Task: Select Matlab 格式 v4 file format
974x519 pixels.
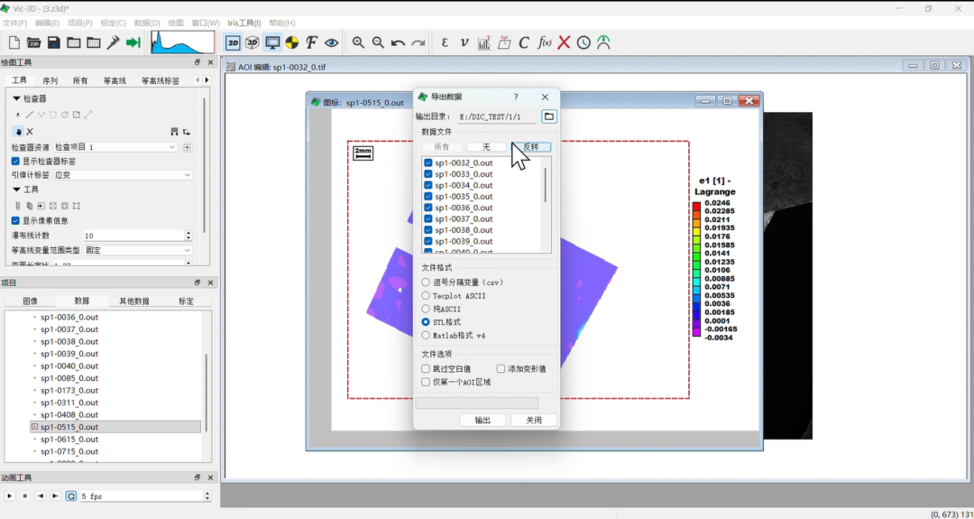Action: [427, 336]
